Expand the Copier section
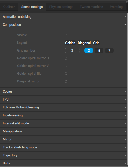Image resolution: width=128 pixels, height=167 pixels. [64, 91]
